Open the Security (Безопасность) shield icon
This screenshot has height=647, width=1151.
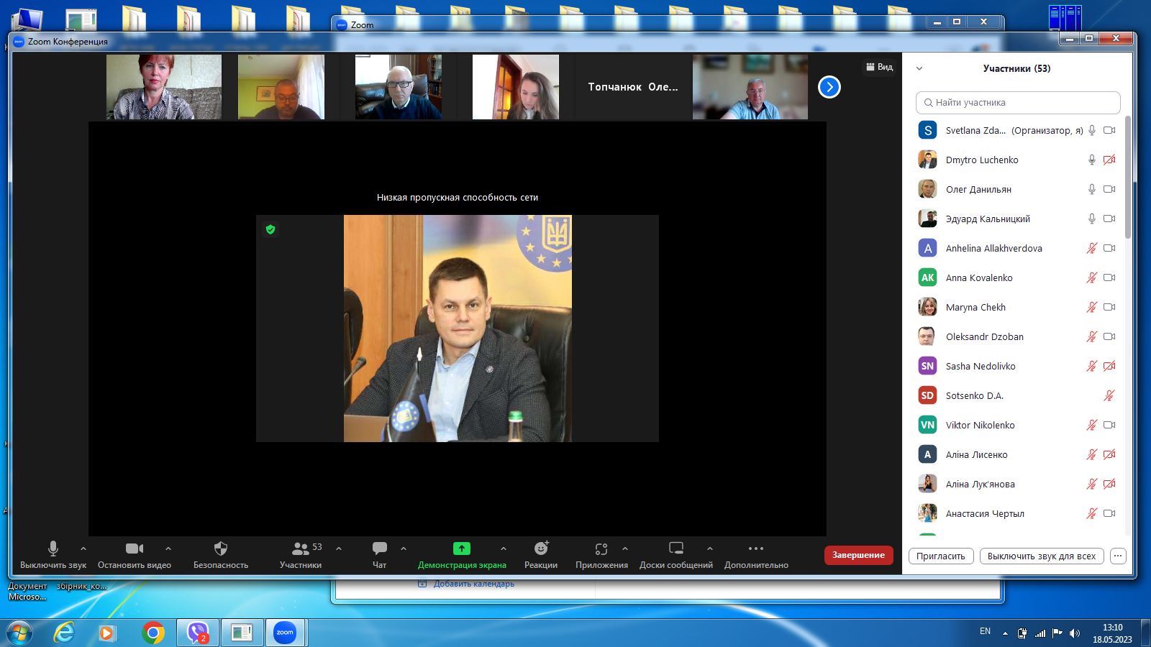(x=221, y=549)
